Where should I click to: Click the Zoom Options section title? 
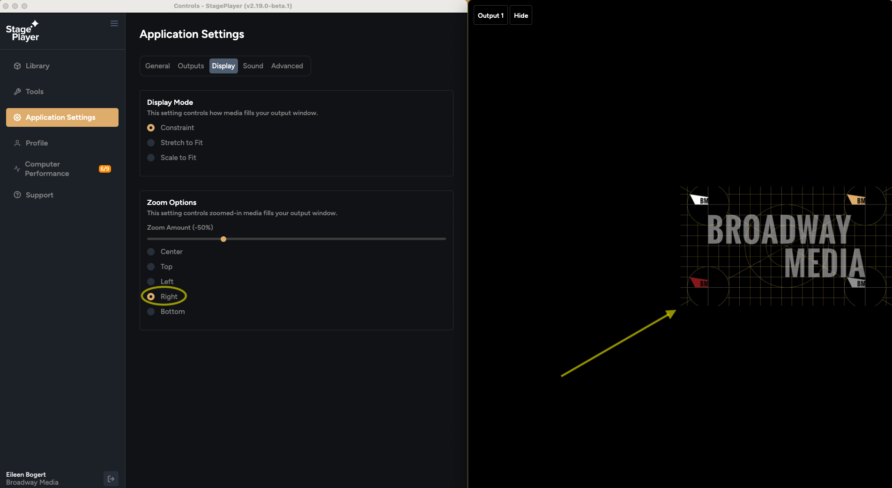pos(171,203)
